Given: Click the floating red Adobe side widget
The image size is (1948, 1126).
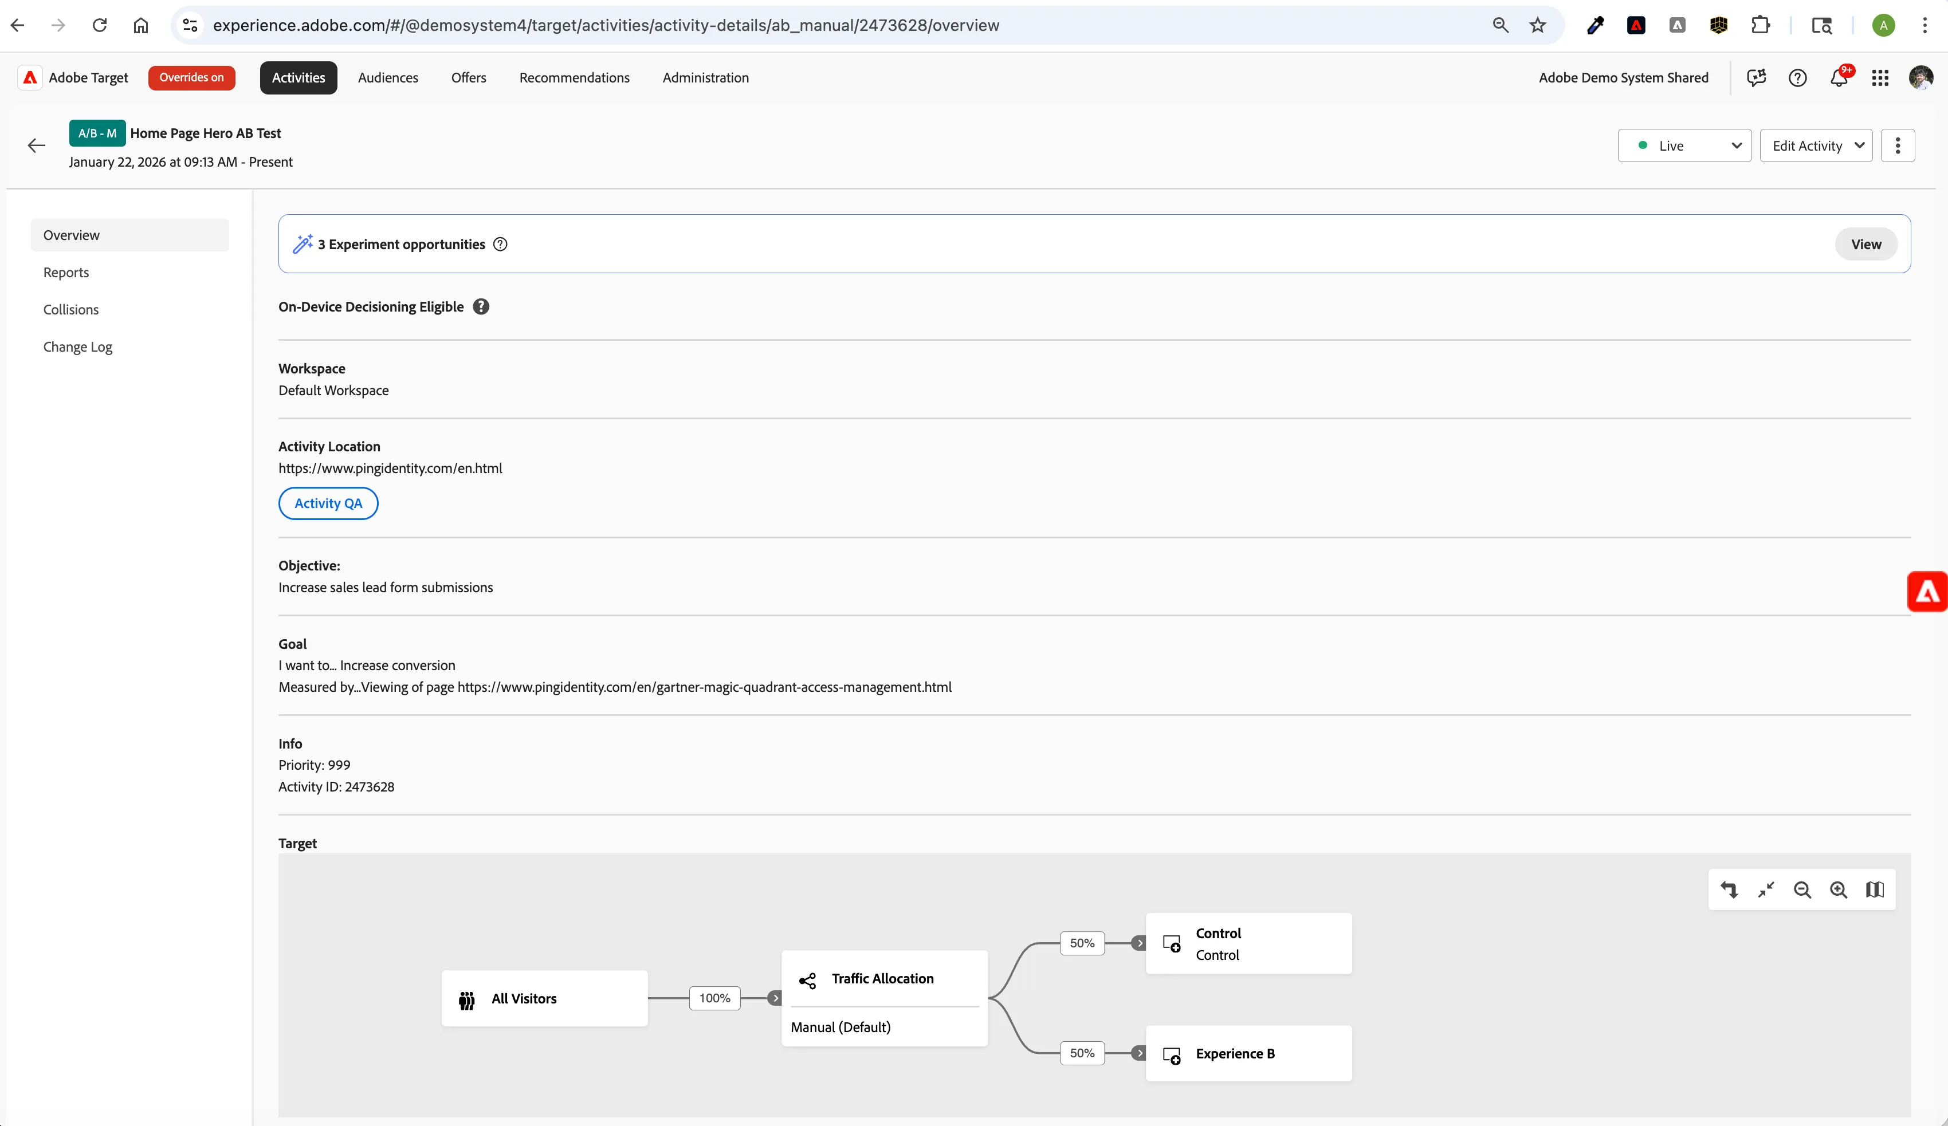Looking at the screenshot, I should point(1927,592).
